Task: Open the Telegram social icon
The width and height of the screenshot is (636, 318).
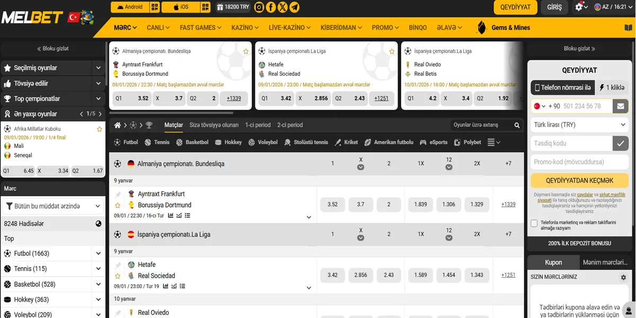Action: coord(294,7)
